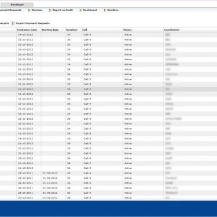Open the Report on Audit menu item
The image size is (217, 217).
tap(62, 10)
